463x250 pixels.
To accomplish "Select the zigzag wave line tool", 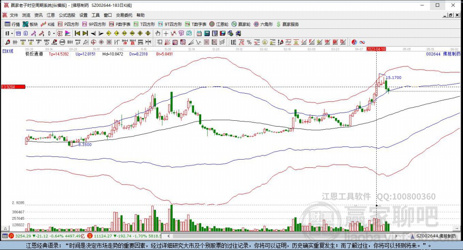I will point(199,42).
